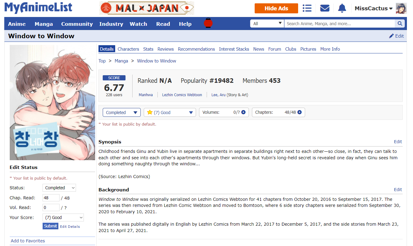
Task: Switch to the Stats tab
Action: click(x=148, y=49)
